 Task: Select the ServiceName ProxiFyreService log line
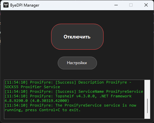point(74,91)
